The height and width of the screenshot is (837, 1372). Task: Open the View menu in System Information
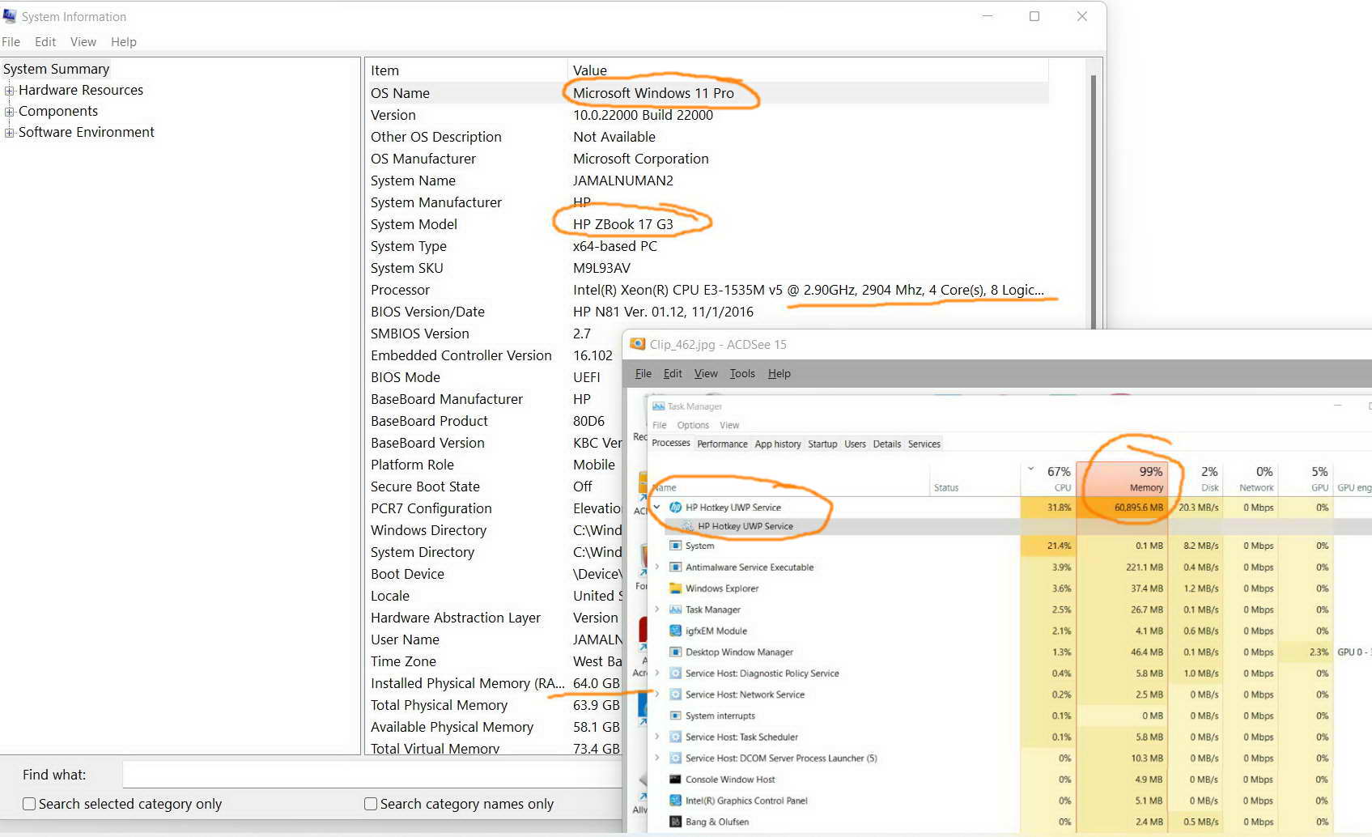(x=83, y=42)
